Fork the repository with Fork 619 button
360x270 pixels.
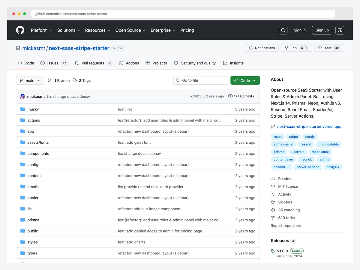click(296, 48)
